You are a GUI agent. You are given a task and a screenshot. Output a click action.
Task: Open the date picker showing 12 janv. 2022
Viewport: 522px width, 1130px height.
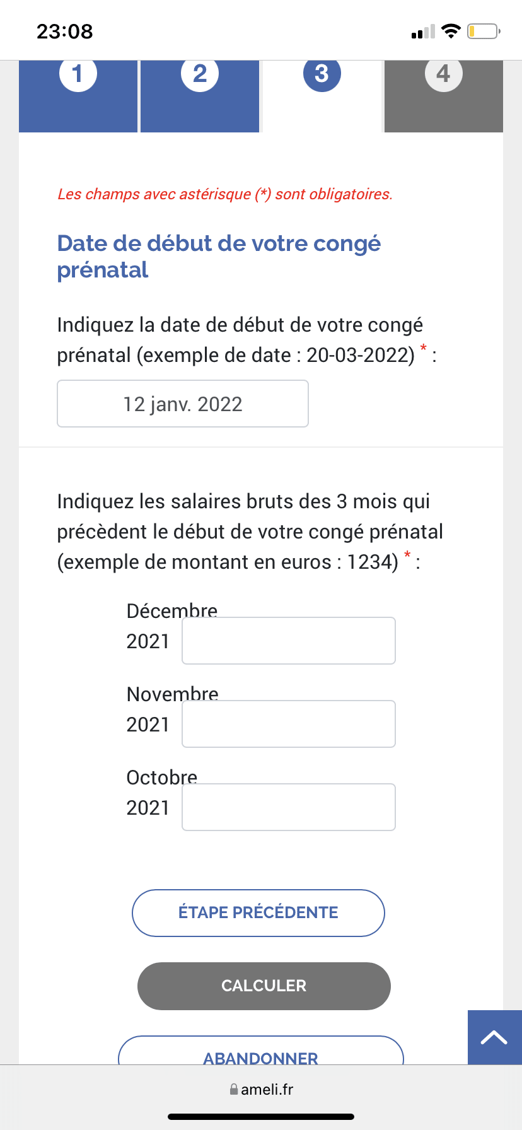tap(183, 404)
